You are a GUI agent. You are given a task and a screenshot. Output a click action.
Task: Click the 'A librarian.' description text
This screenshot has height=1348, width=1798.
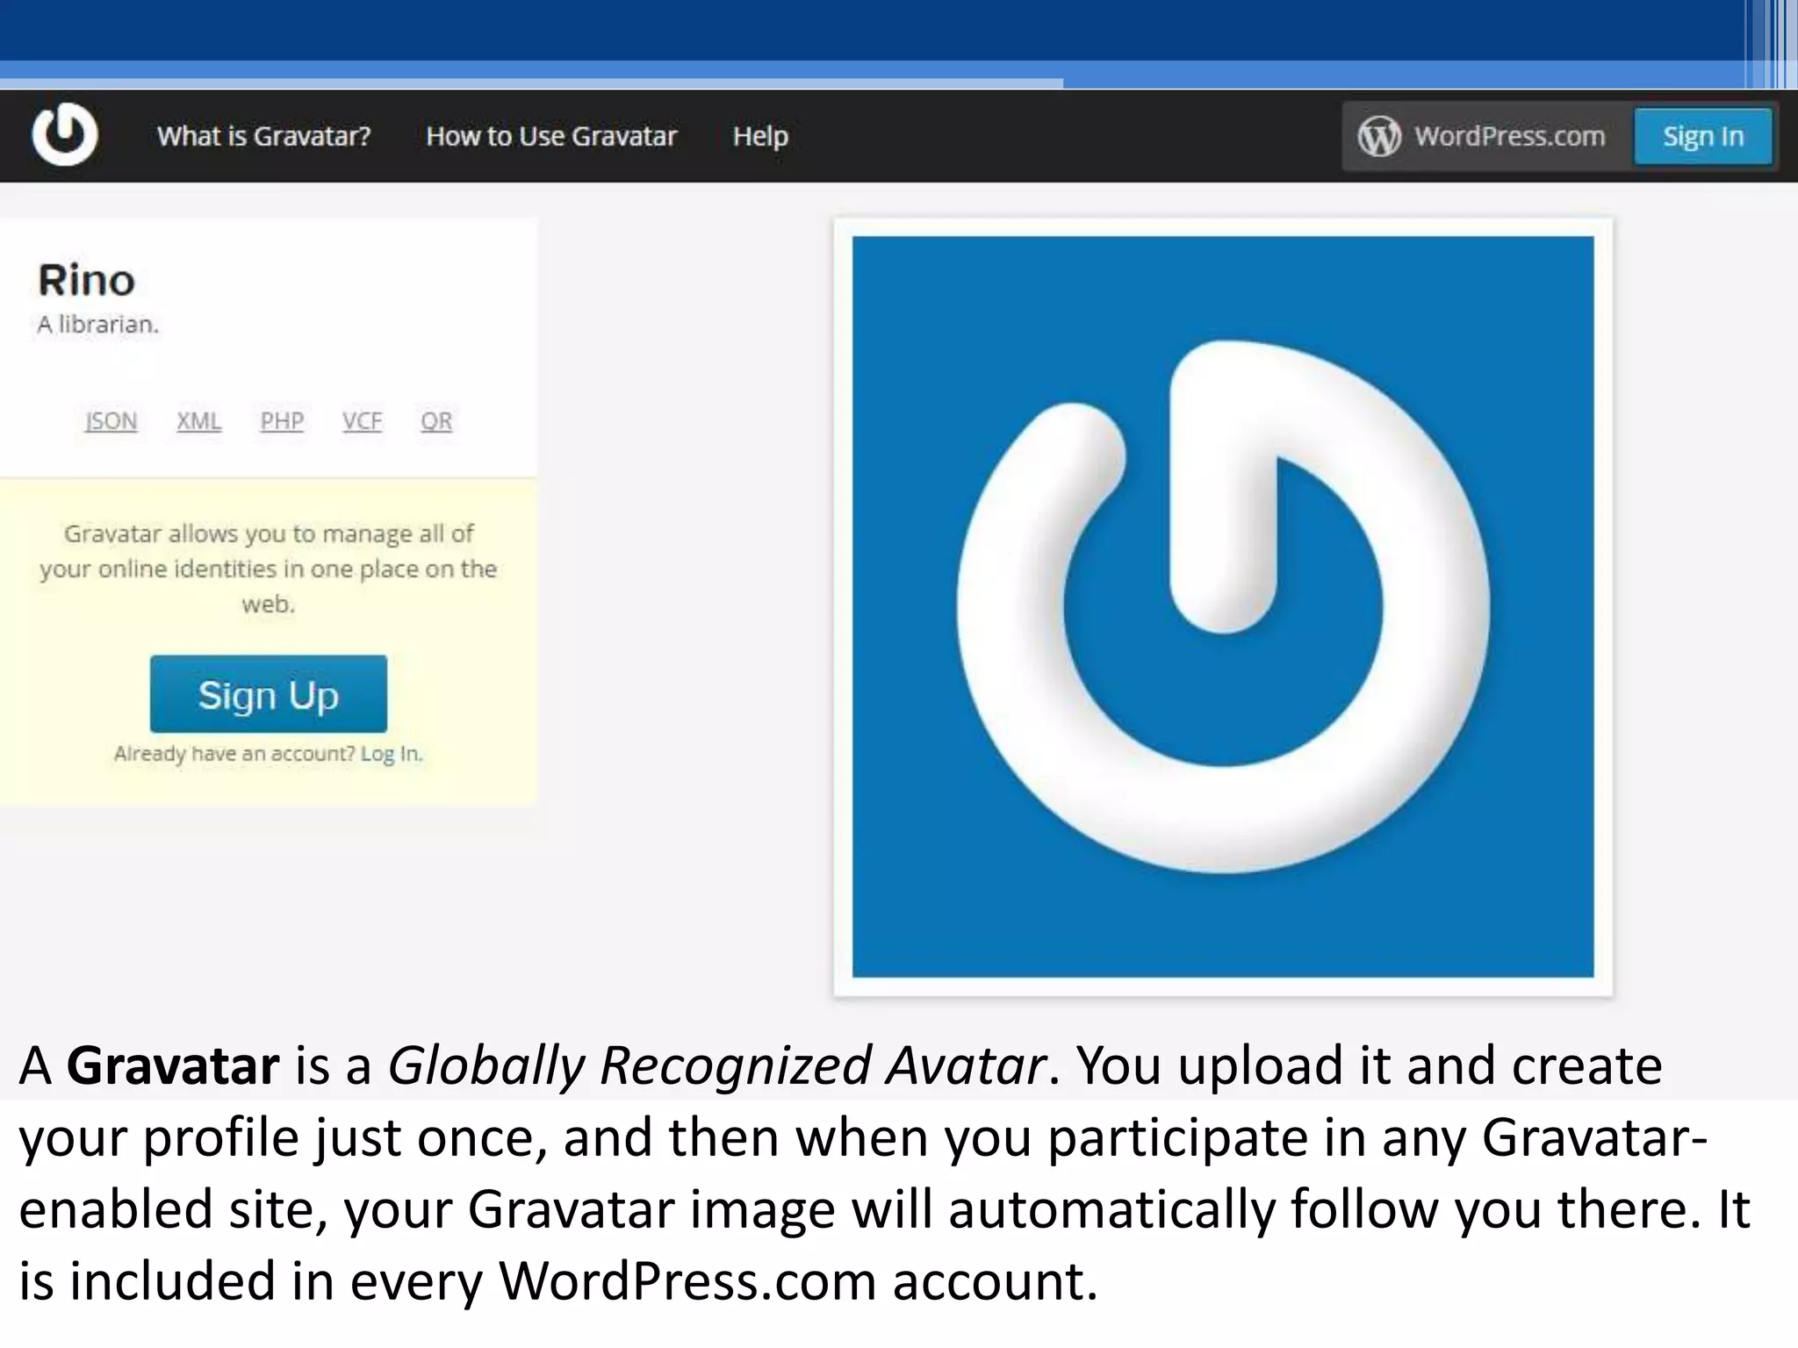[97, 325]
